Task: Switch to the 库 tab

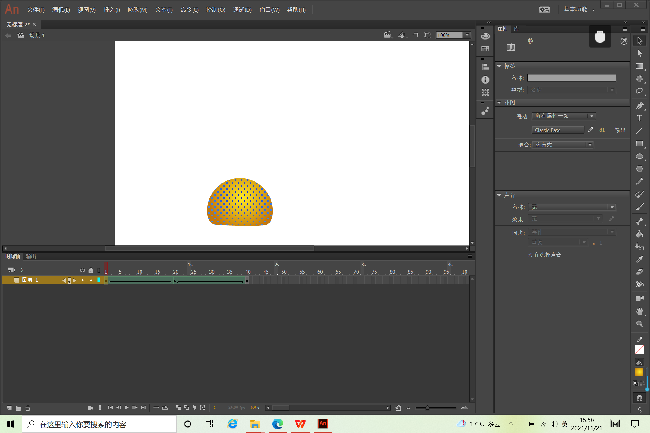Action: click(516, 29)
